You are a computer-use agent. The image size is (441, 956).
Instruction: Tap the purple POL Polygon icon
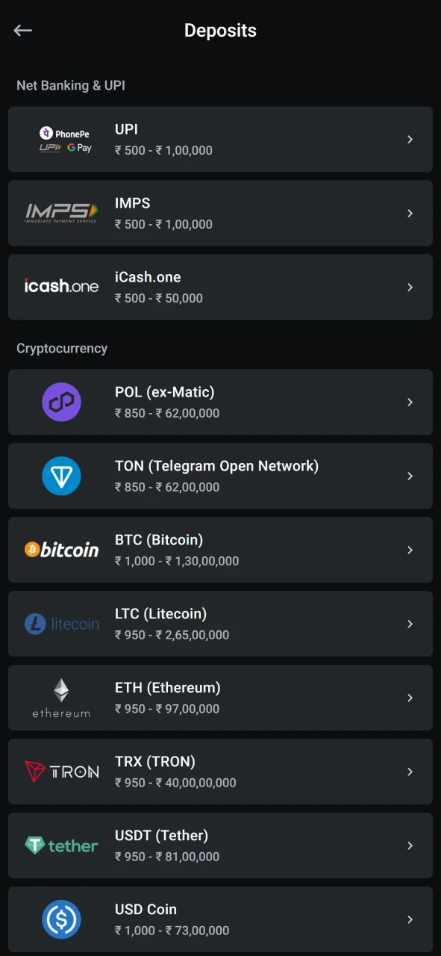click(x=61, y=402)
